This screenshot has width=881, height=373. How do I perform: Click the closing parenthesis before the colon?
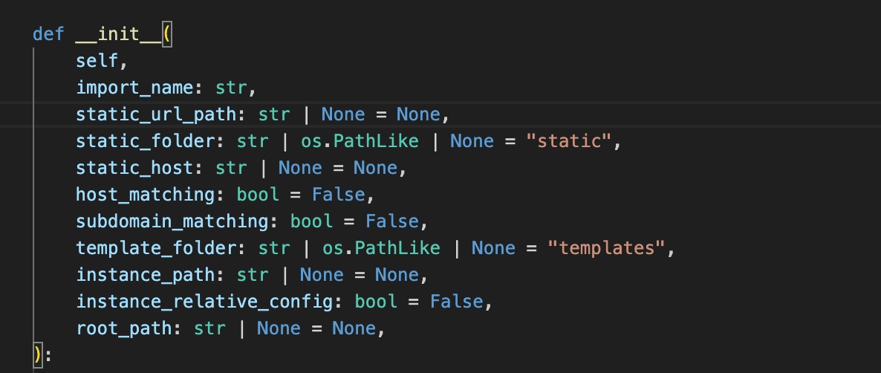tap(36, 355)
